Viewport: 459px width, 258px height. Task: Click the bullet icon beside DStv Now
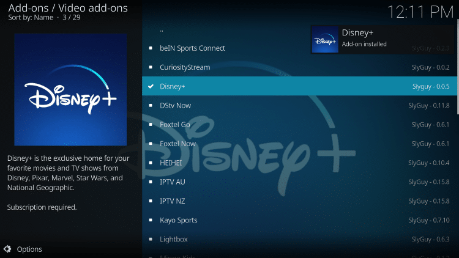[x=151, y=105]
